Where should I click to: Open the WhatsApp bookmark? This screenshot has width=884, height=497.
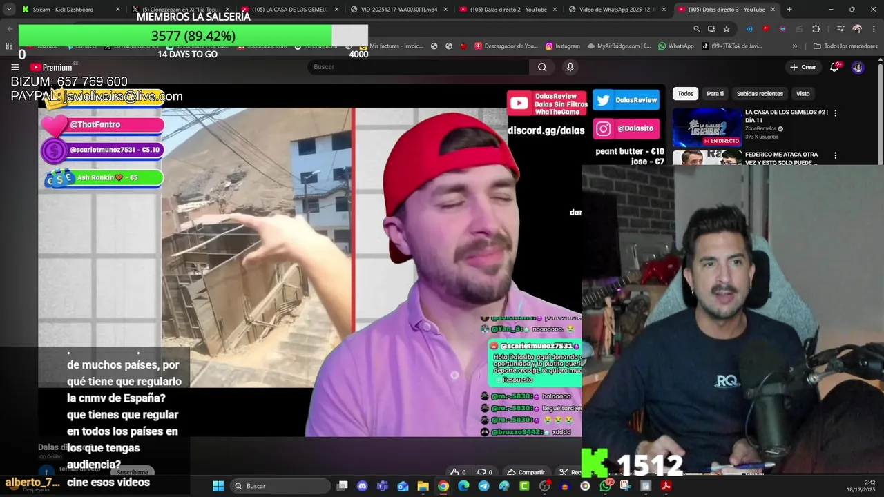[x=676, y=46]
